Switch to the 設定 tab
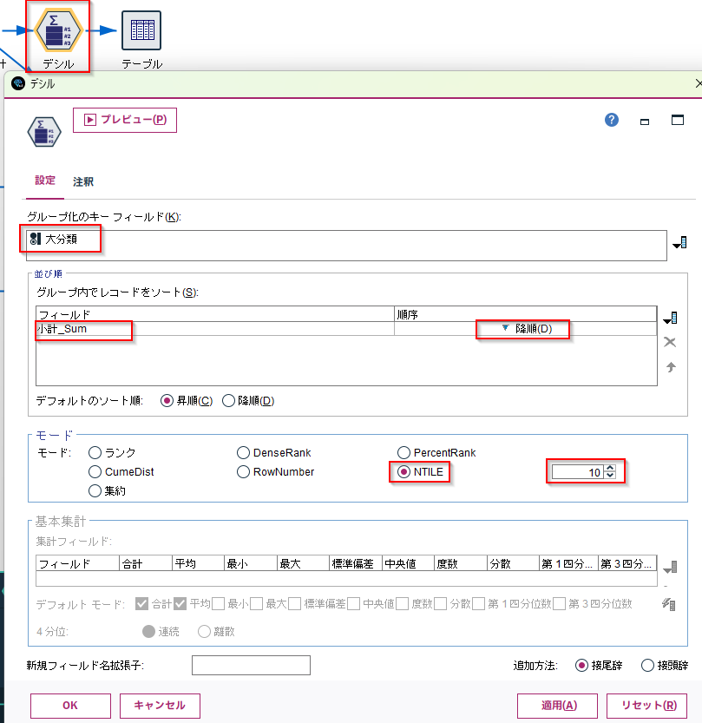Image resolution: width=702 pixels, height=723 pixels. point(45,181)
